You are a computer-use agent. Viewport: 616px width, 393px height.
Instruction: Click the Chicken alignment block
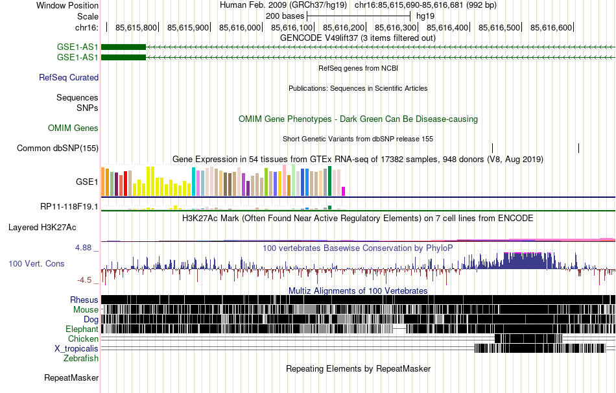click(x=528, y=339)
